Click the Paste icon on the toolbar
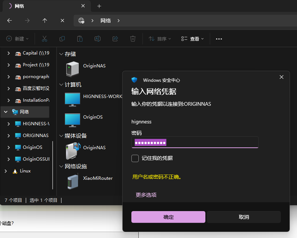 point(79,38)
